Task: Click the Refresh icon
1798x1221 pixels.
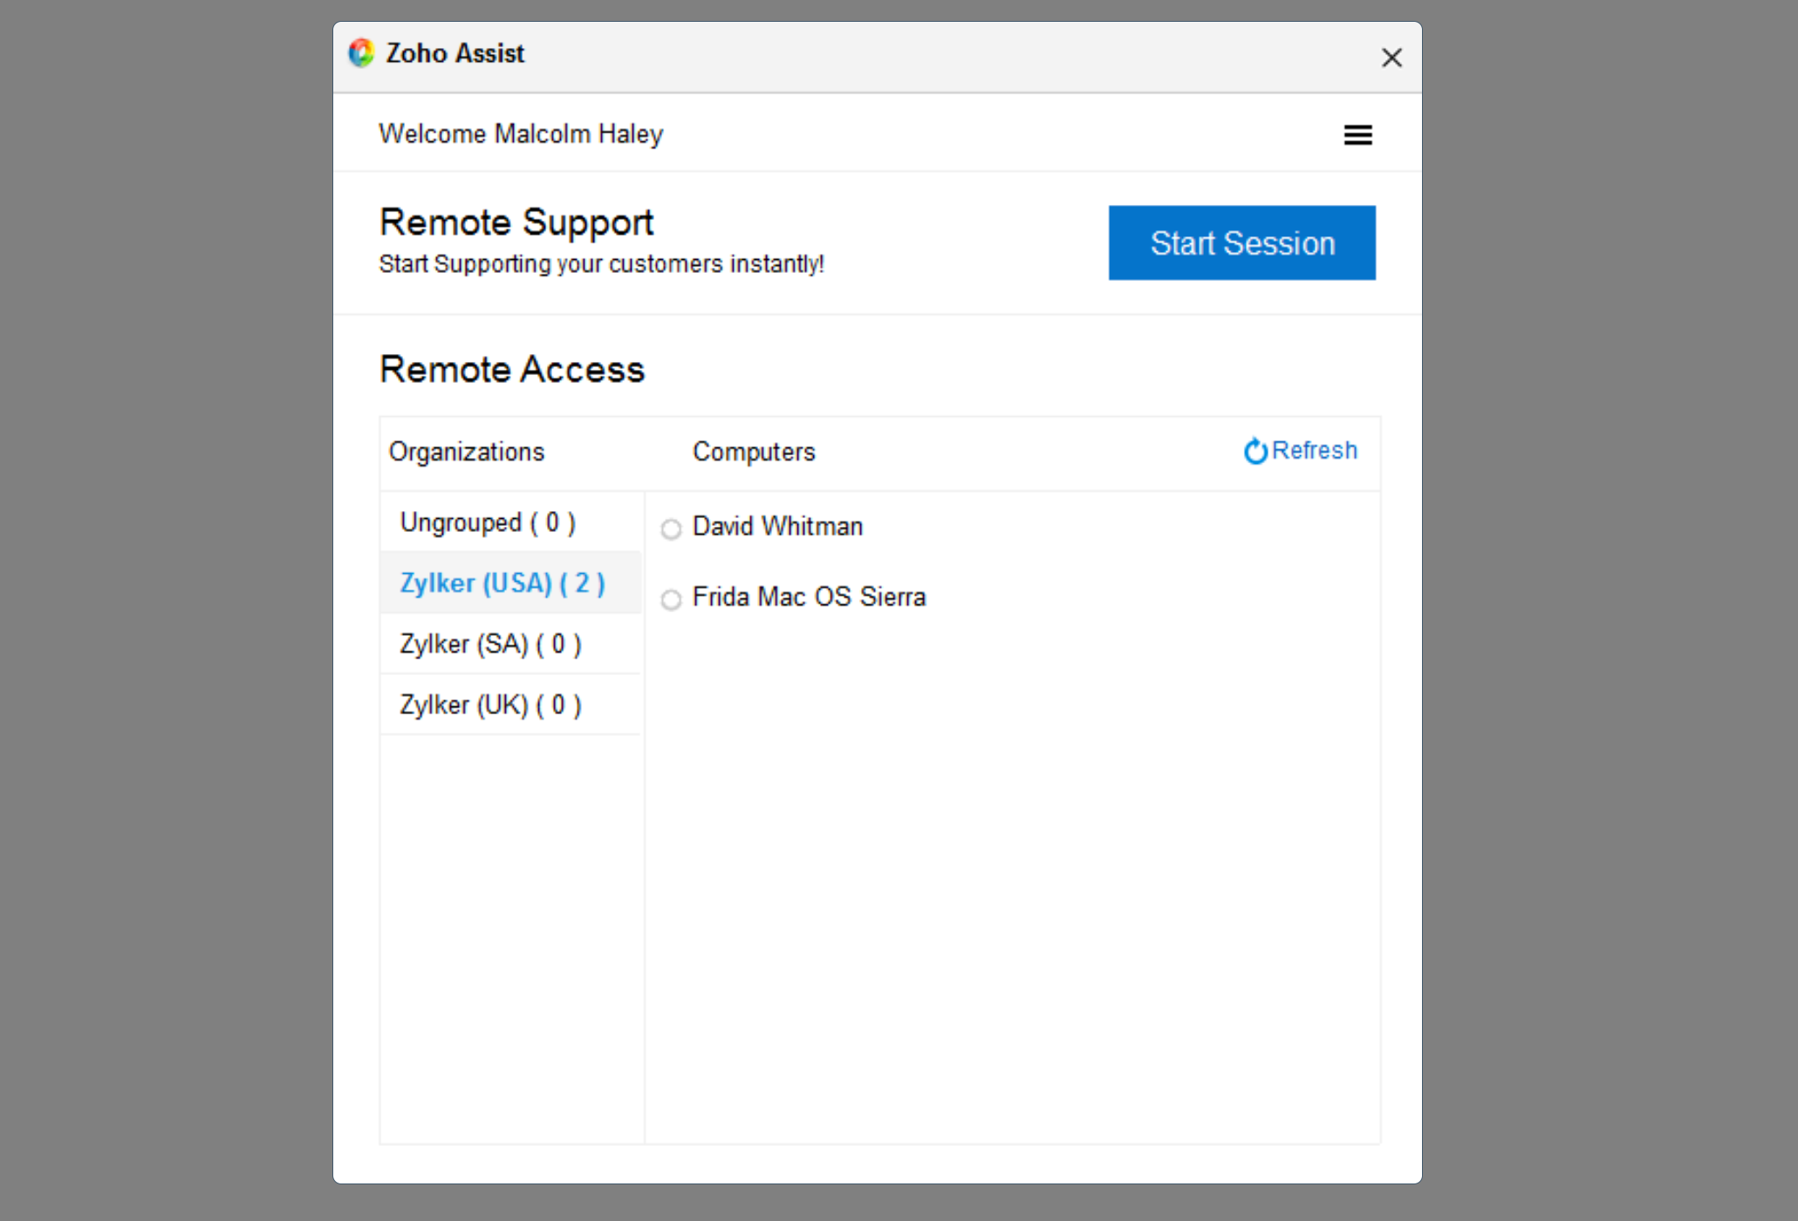Action: 1254,451
